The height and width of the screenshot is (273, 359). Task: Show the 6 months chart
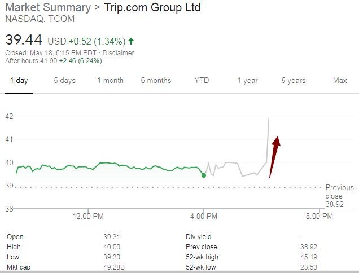tap(156, 81)
